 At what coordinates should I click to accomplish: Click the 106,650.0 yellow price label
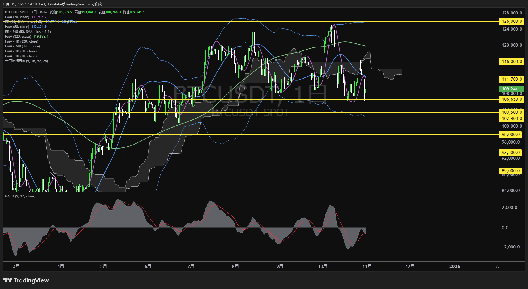511,99
